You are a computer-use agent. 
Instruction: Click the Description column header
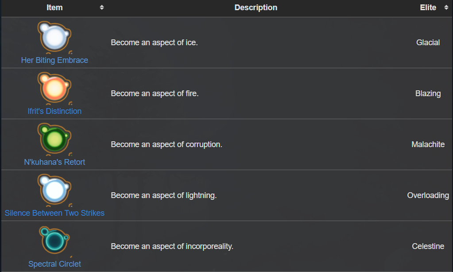click(256, 8)
